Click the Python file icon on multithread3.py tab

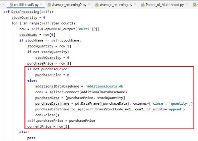coord(12,5)
